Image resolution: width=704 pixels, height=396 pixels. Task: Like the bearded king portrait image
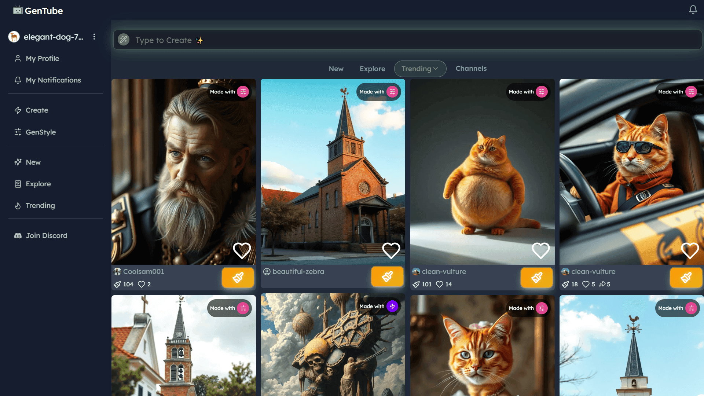point(242,250)
